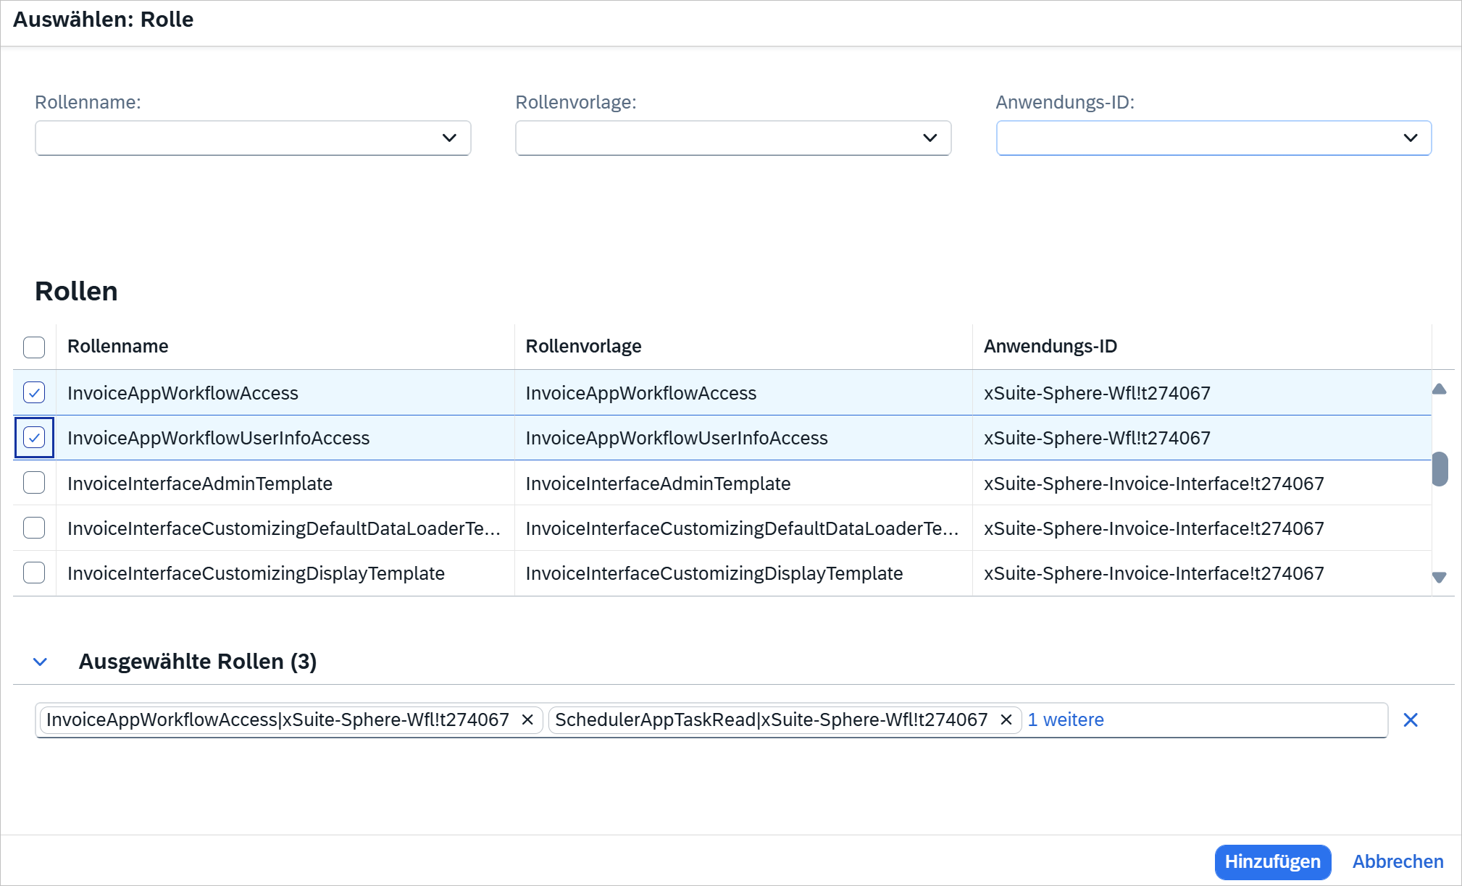Viewport: 1462px width, 886px height.
Task: Click the Anwendungs-ID column header
Action: click(1050, 346)
